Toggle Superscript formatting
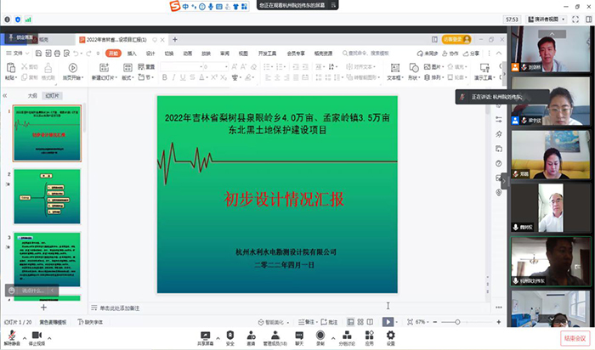The width and height of the screenshot is (595, 350). [214, 77]
